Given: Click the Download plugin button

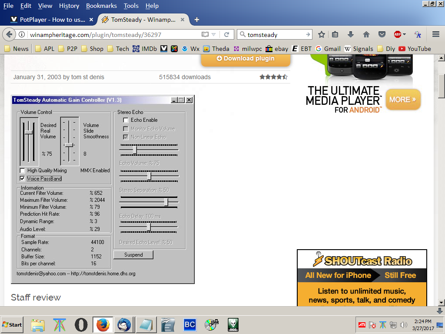Looking at the screenshot, I should coord(246,59).
